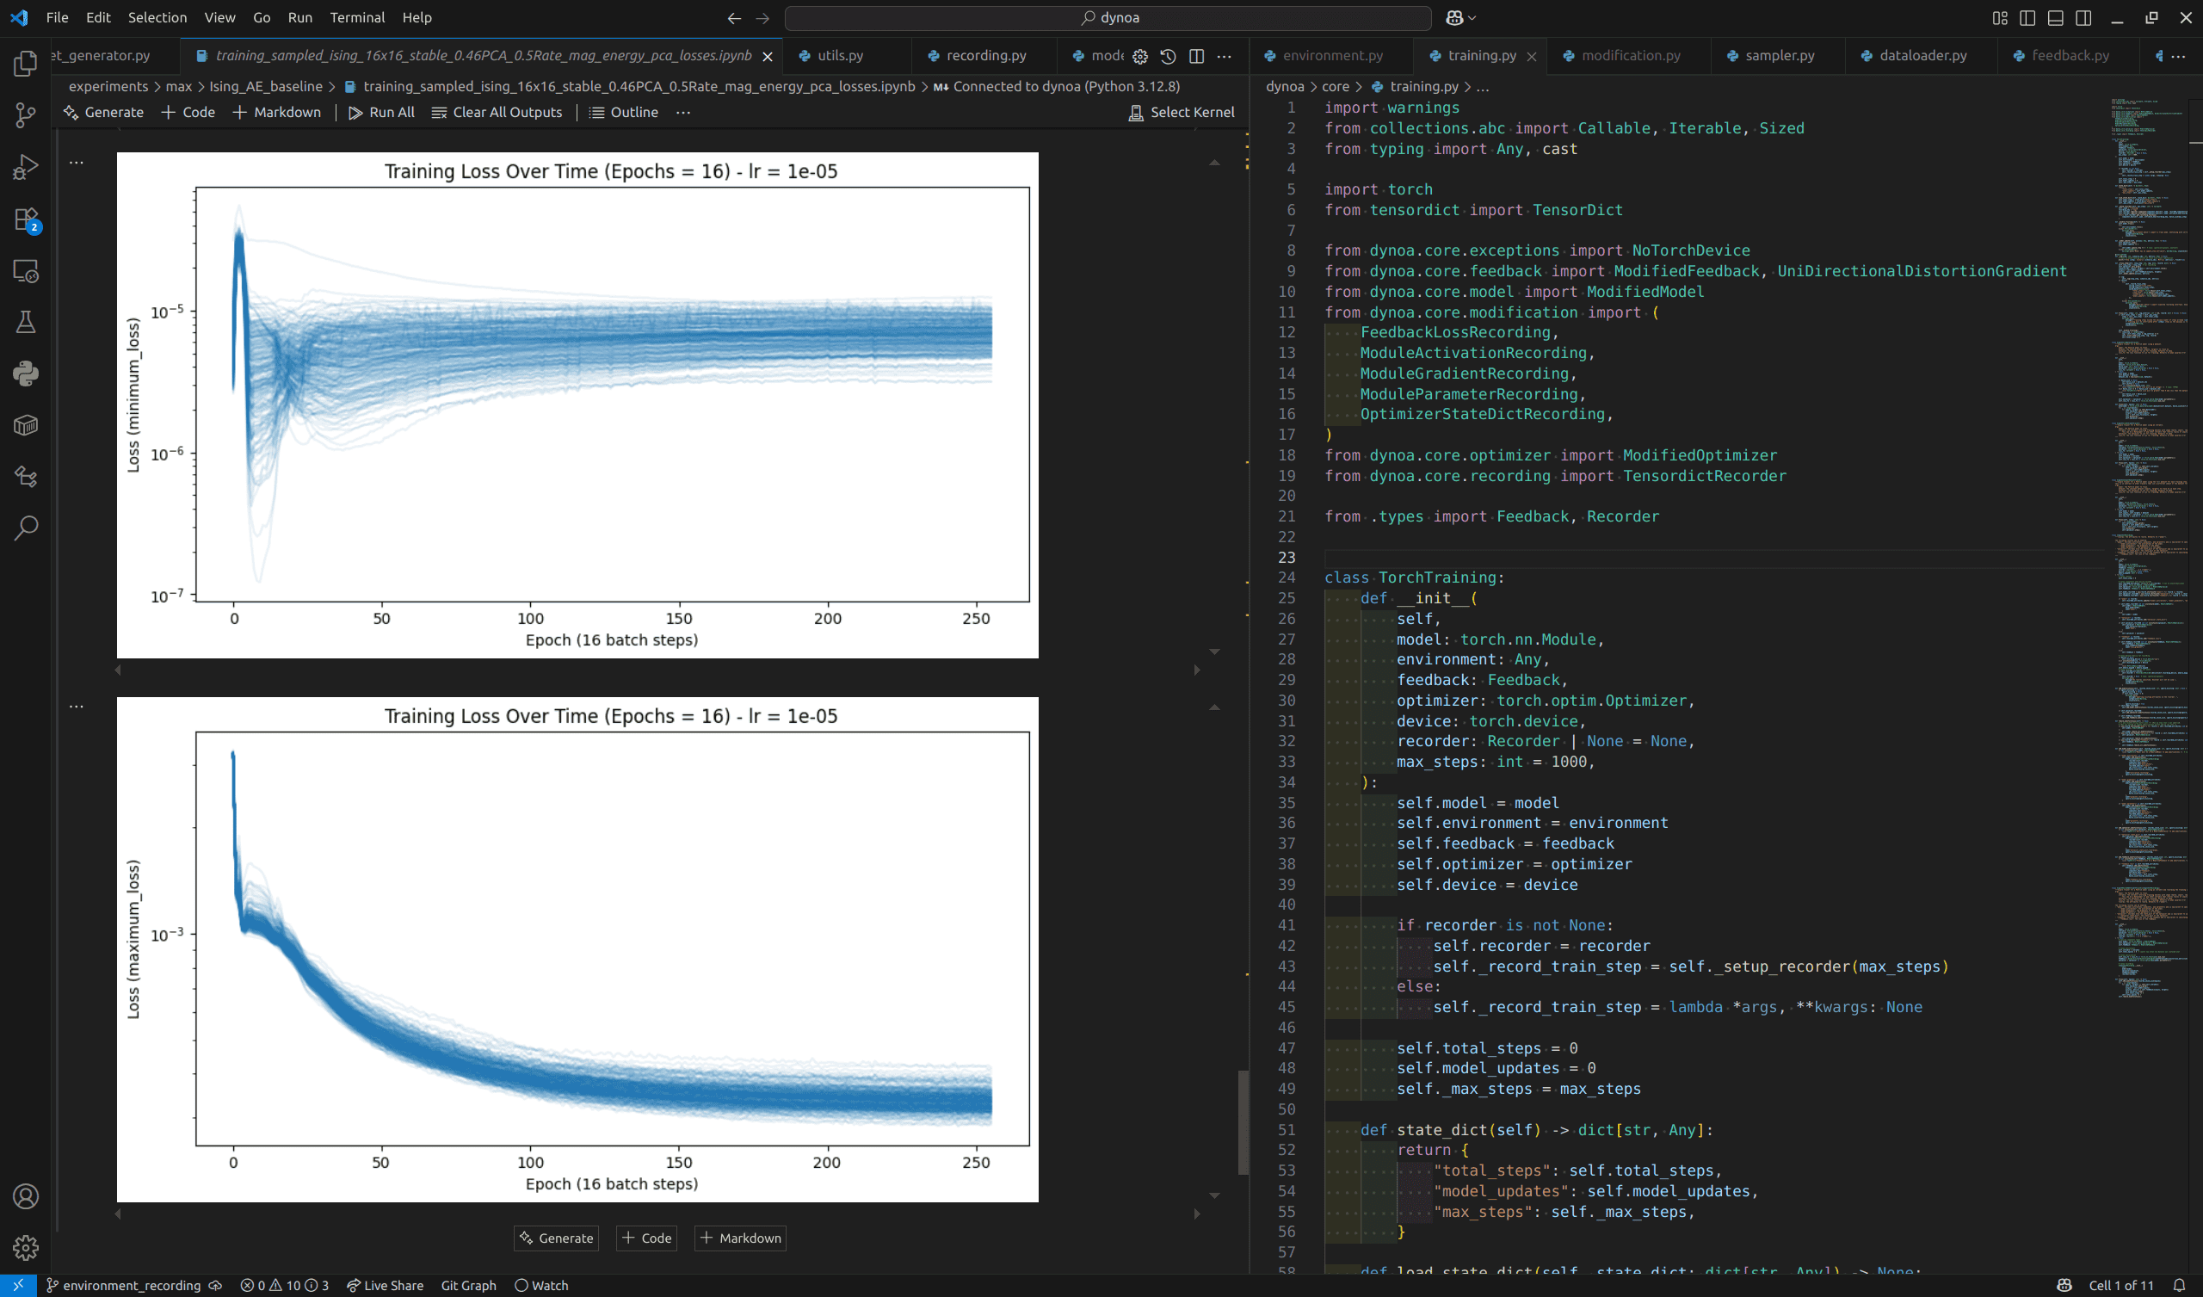Click the Copilot icon in title bar
The width and height of the screenshot is (2203, 1297).
(x=1453, y=17)
